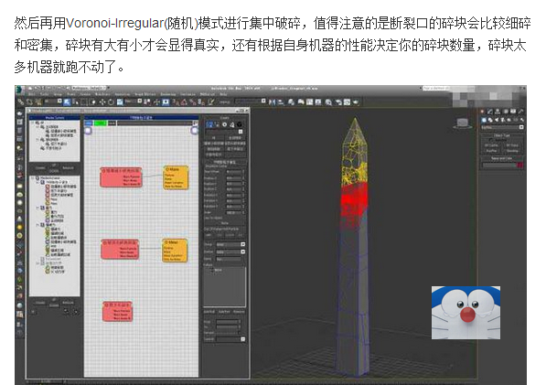
Task: Click the Align tool in the main toolbar
Action: pos(281,102)
